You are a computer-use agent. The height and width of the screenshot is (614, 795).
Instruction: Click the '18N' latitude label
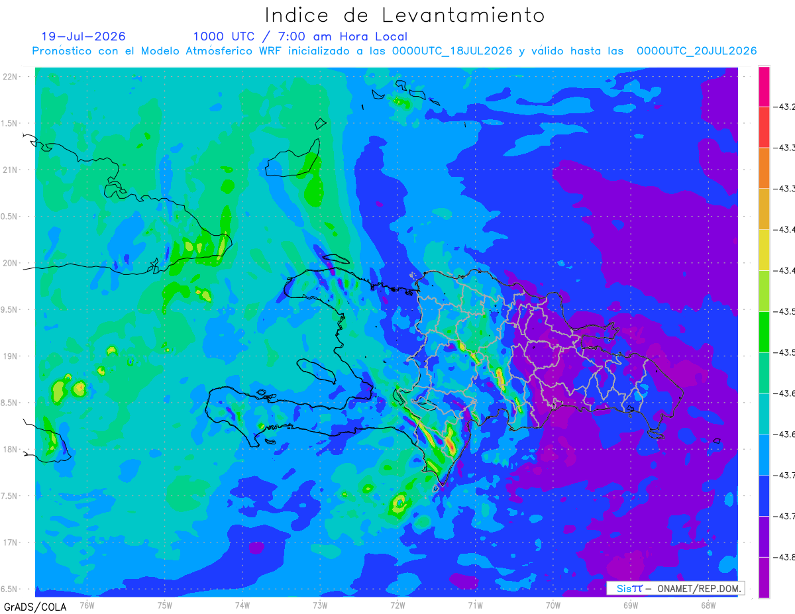11,450
